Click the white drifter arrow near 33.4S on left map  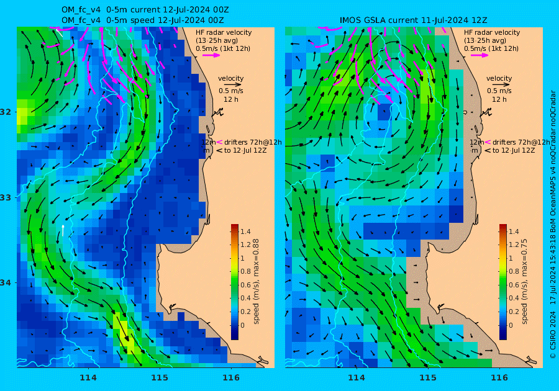click(x=63, y=230)
